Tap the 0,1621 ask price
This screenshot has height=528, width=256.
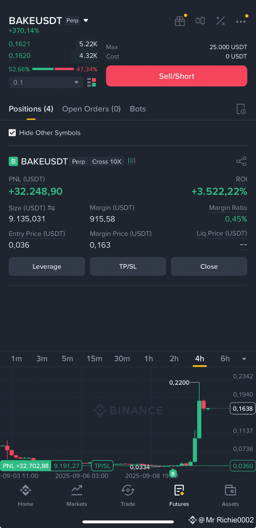[19, 44]
